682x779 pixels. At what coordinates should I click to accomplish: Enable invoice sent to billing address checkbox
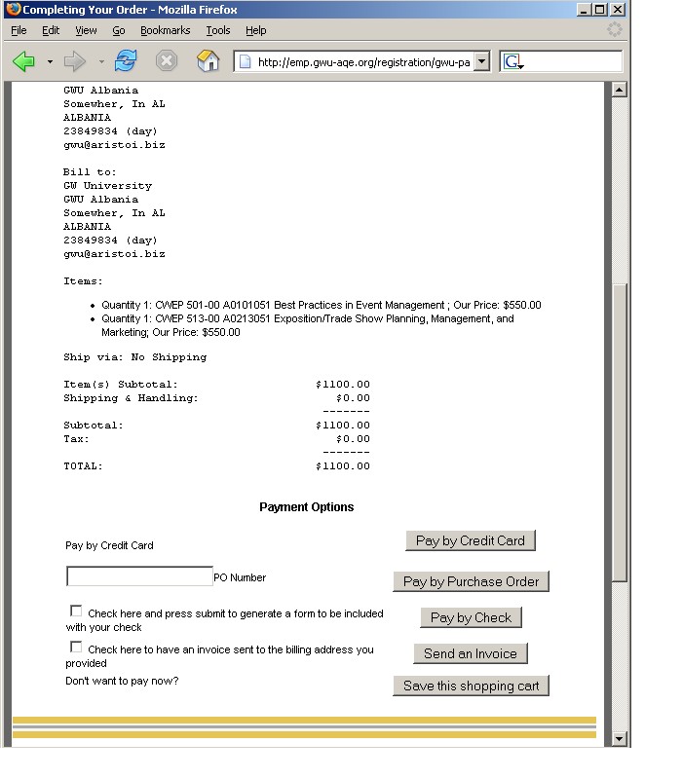pos(76,647)
